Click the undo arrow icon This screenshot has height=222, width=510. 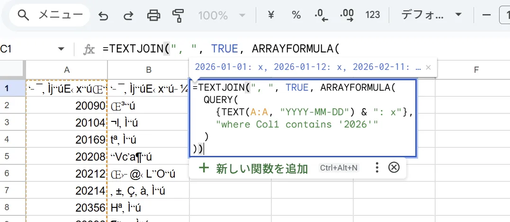103,16
